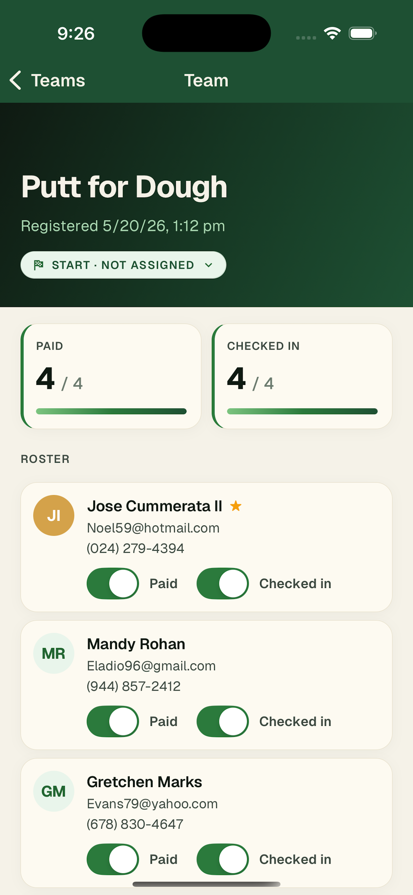
Task: Open the Start Not Assigned dropdown
Action: [x=123, y=265]
